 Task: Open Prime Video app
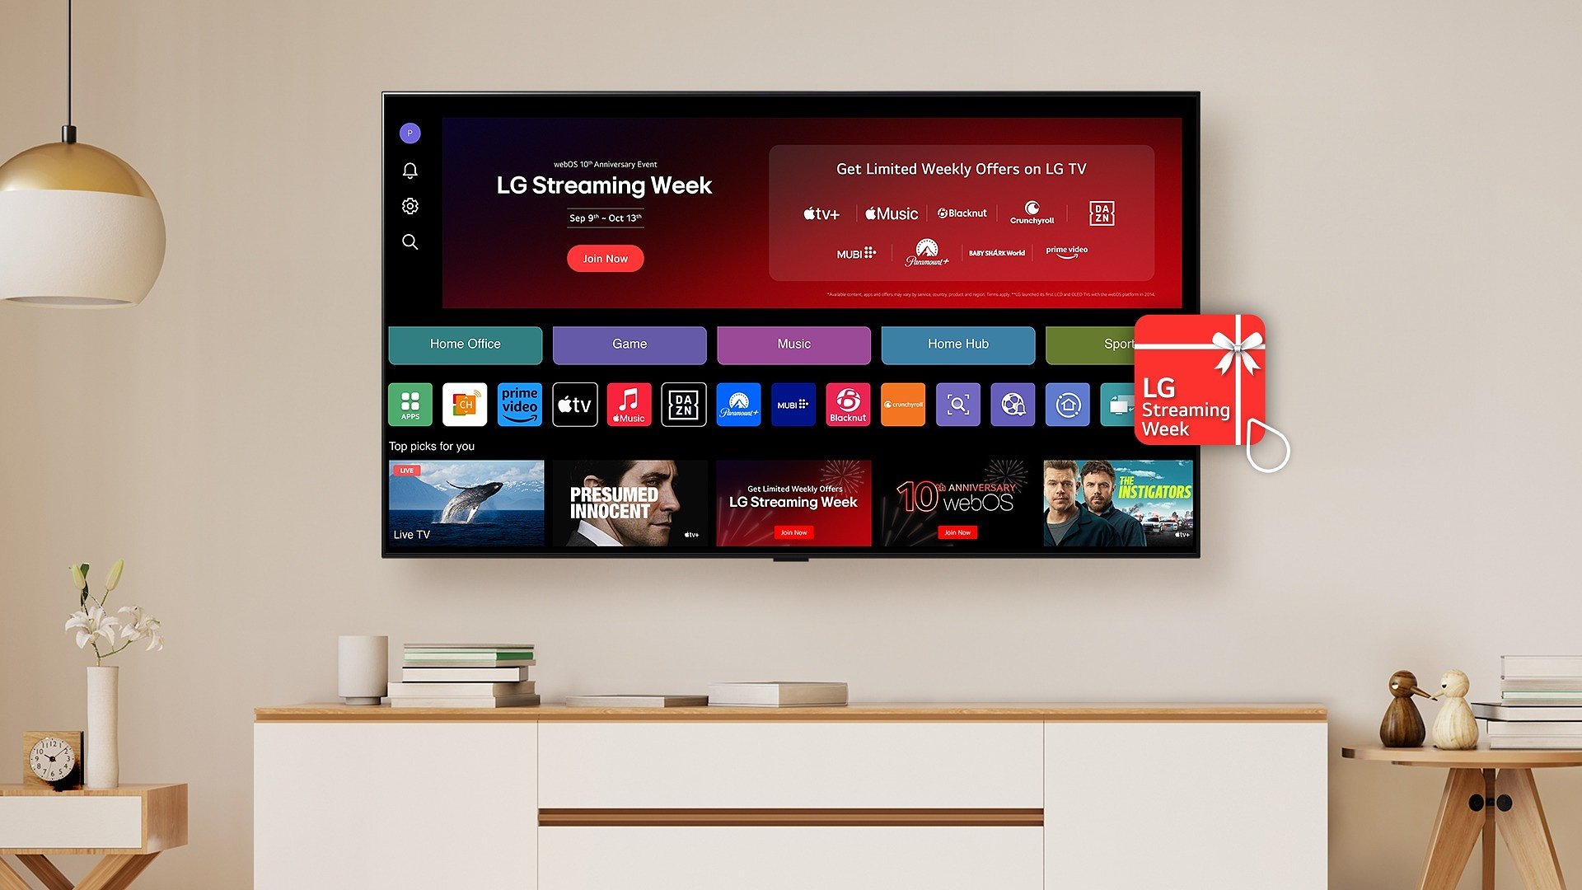point(519,405)
